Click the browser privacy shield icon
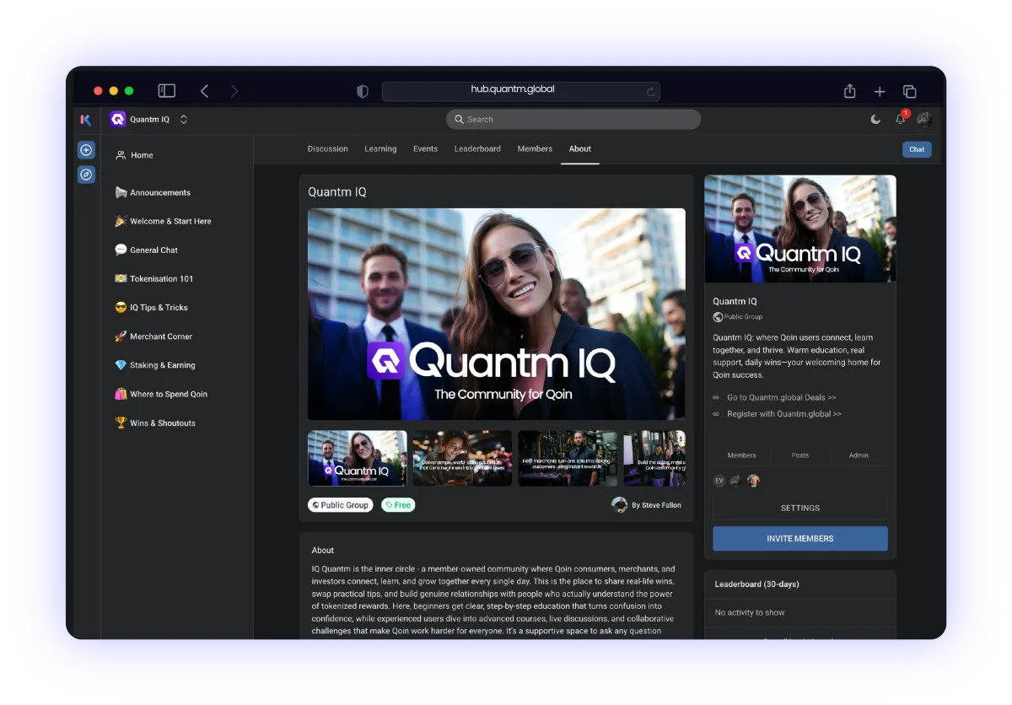Image resolution: width=1012 pixels, height=705 pixels. tap(363, 91)
